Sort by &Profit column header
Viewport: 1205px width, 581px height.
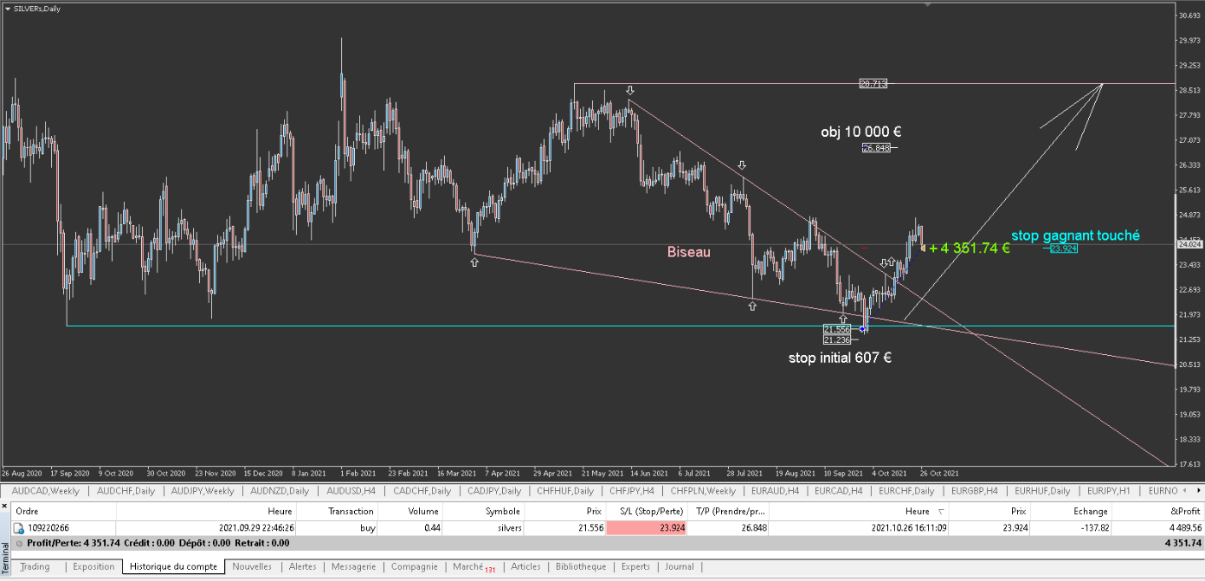click(x=1157, y=511)
